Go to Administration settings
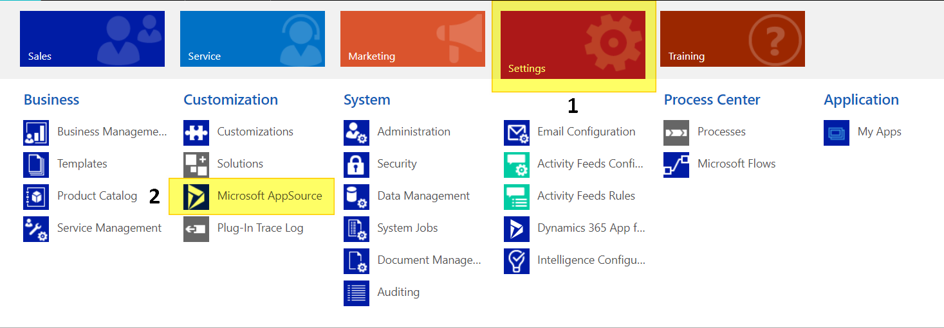Screen dimensions: 944x328 coord(414,132)
